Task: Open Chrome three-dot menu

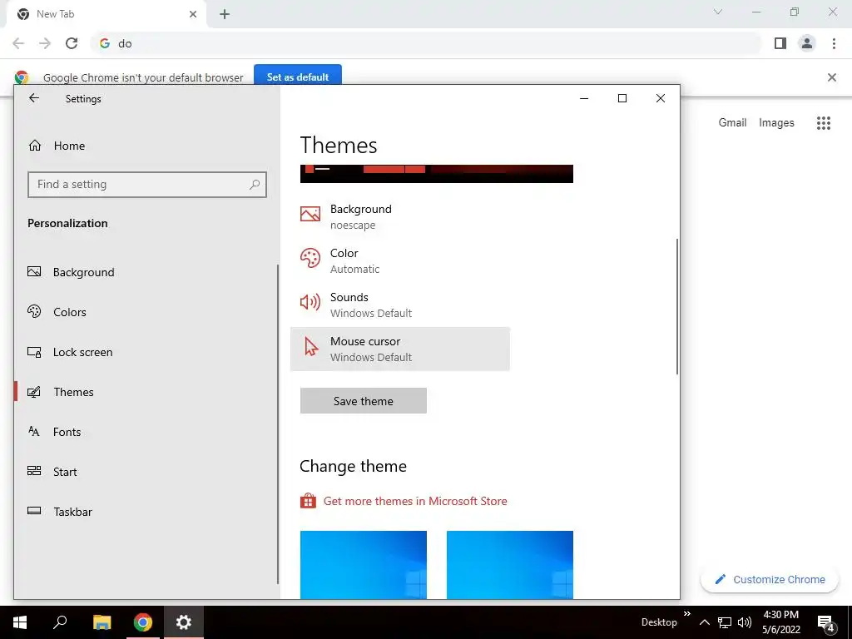Action: (834, 43)
